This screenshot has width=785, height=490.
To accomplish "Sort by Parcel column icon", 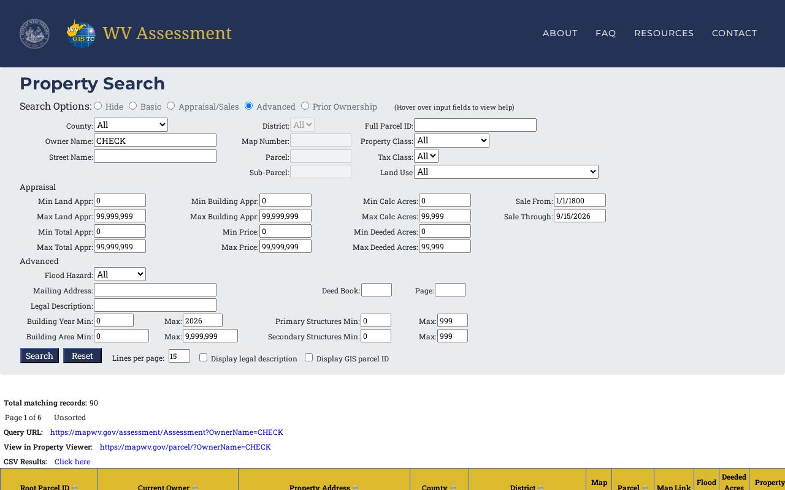I will (x=645, y=488).
